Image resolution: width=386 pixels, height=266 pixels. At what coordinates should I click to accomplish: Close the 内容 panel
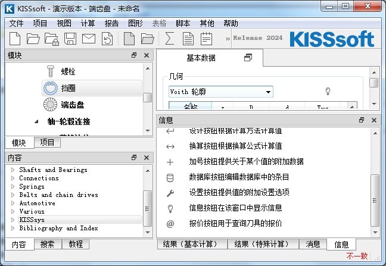[x=146, y=158]
